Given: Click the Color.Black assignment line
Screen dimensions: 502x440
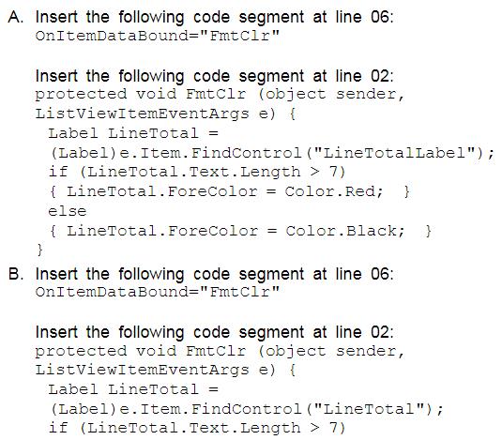Looking at the screenshot, I should coord(241,231).
